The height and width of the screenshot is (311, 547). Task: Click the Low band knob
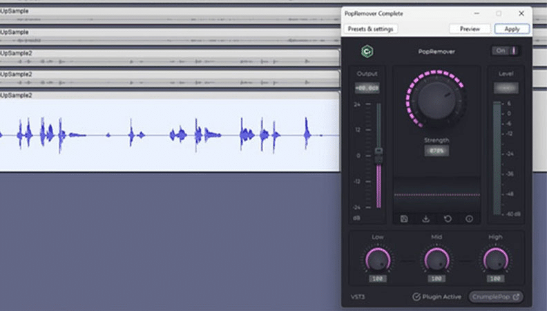coord(378,261)
